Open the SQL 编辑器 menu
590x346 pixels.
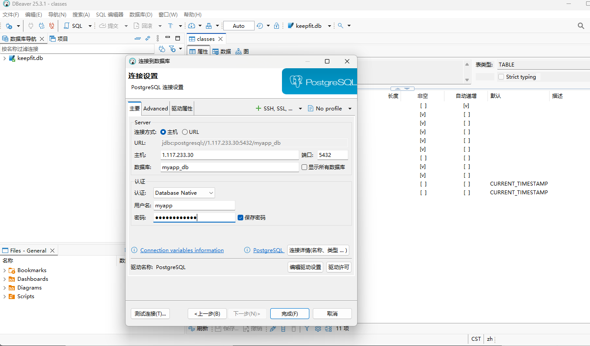point(109,14)
